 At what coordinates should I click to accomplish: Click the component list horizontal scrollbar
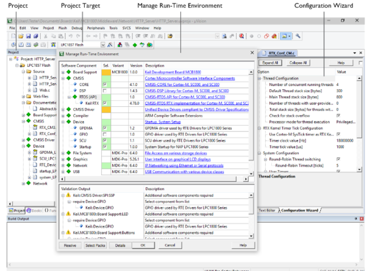(x=154, y=179)
